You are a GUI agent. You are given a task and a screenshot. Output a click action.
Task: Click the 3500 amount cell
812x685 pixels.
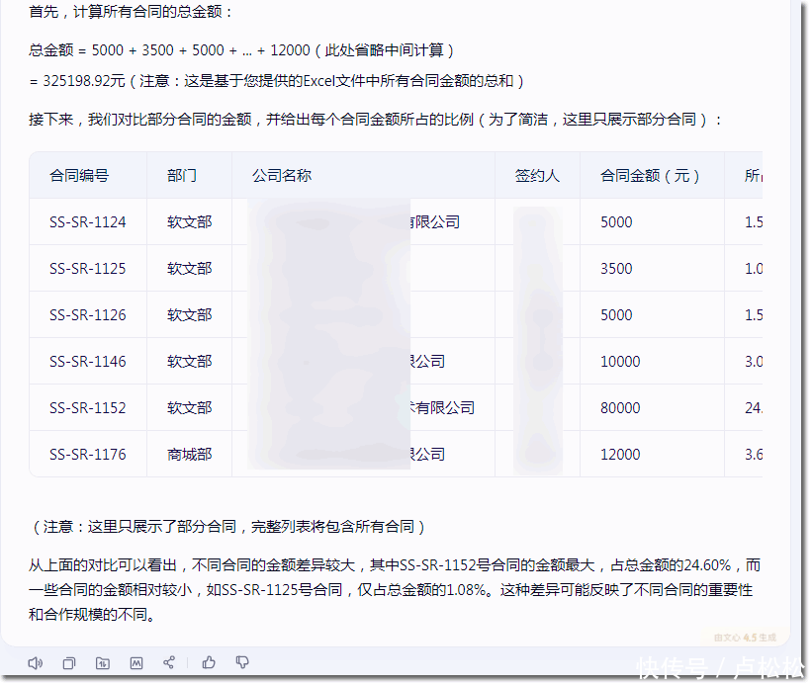(616, 269)
